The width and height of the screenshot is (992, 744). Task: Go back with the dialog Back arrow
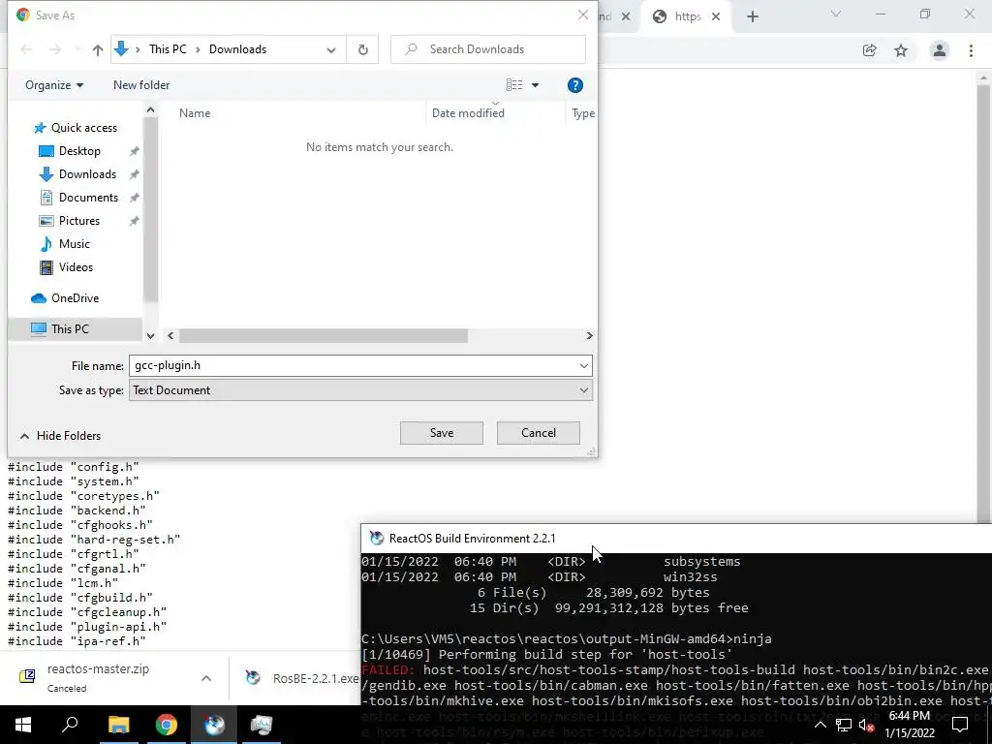26,49
